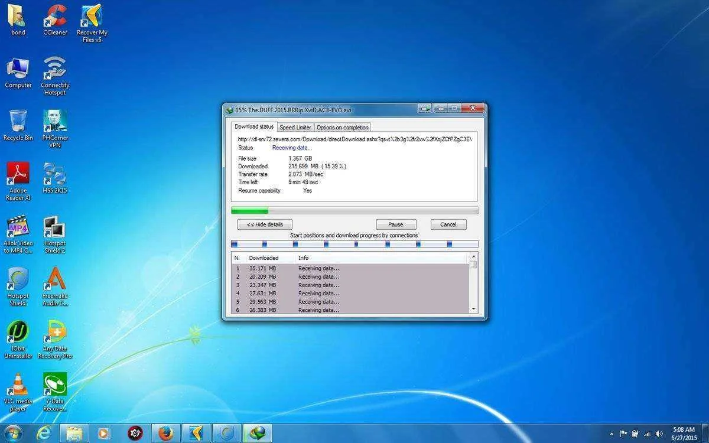Launch Hotspot Shield 2 shortcut

pyautogui.click(x=55, y=234)
